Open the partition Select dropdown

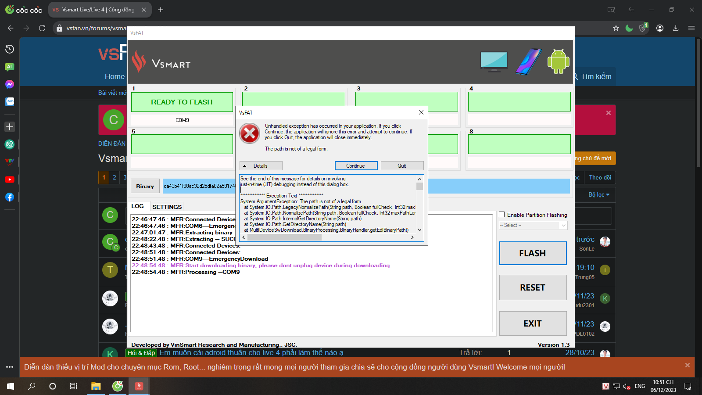click(533, 225)
